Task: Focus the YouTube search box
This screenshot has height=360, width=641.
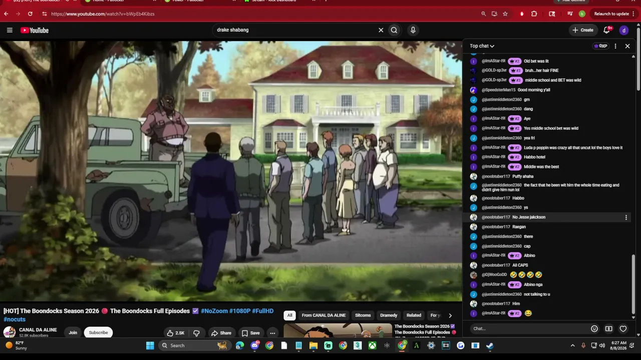Action: pos(295,30)
